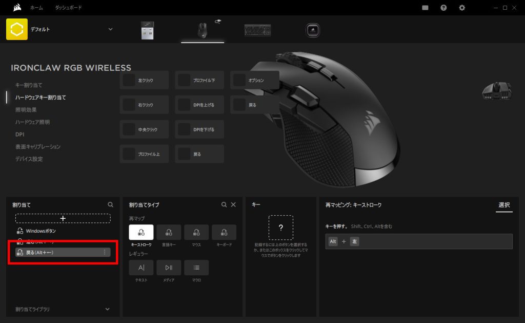Image resolution: width=525 pixels, height=323 pixels.
Task: Open DPI in the sidebar
Action: 20,135
